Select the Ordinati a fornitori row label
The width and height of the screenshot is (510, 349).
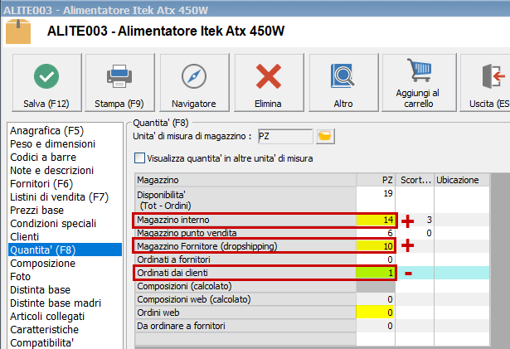pyautogui.click(x=245, y=259)
